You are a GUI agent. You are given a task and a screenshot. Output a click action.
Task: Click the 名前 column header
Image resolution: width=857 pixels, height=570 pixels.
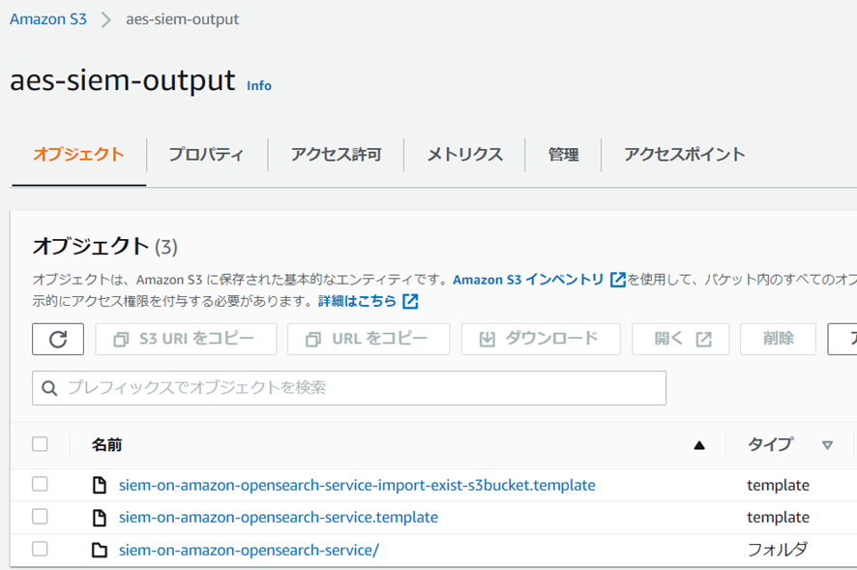click(107, 445)
